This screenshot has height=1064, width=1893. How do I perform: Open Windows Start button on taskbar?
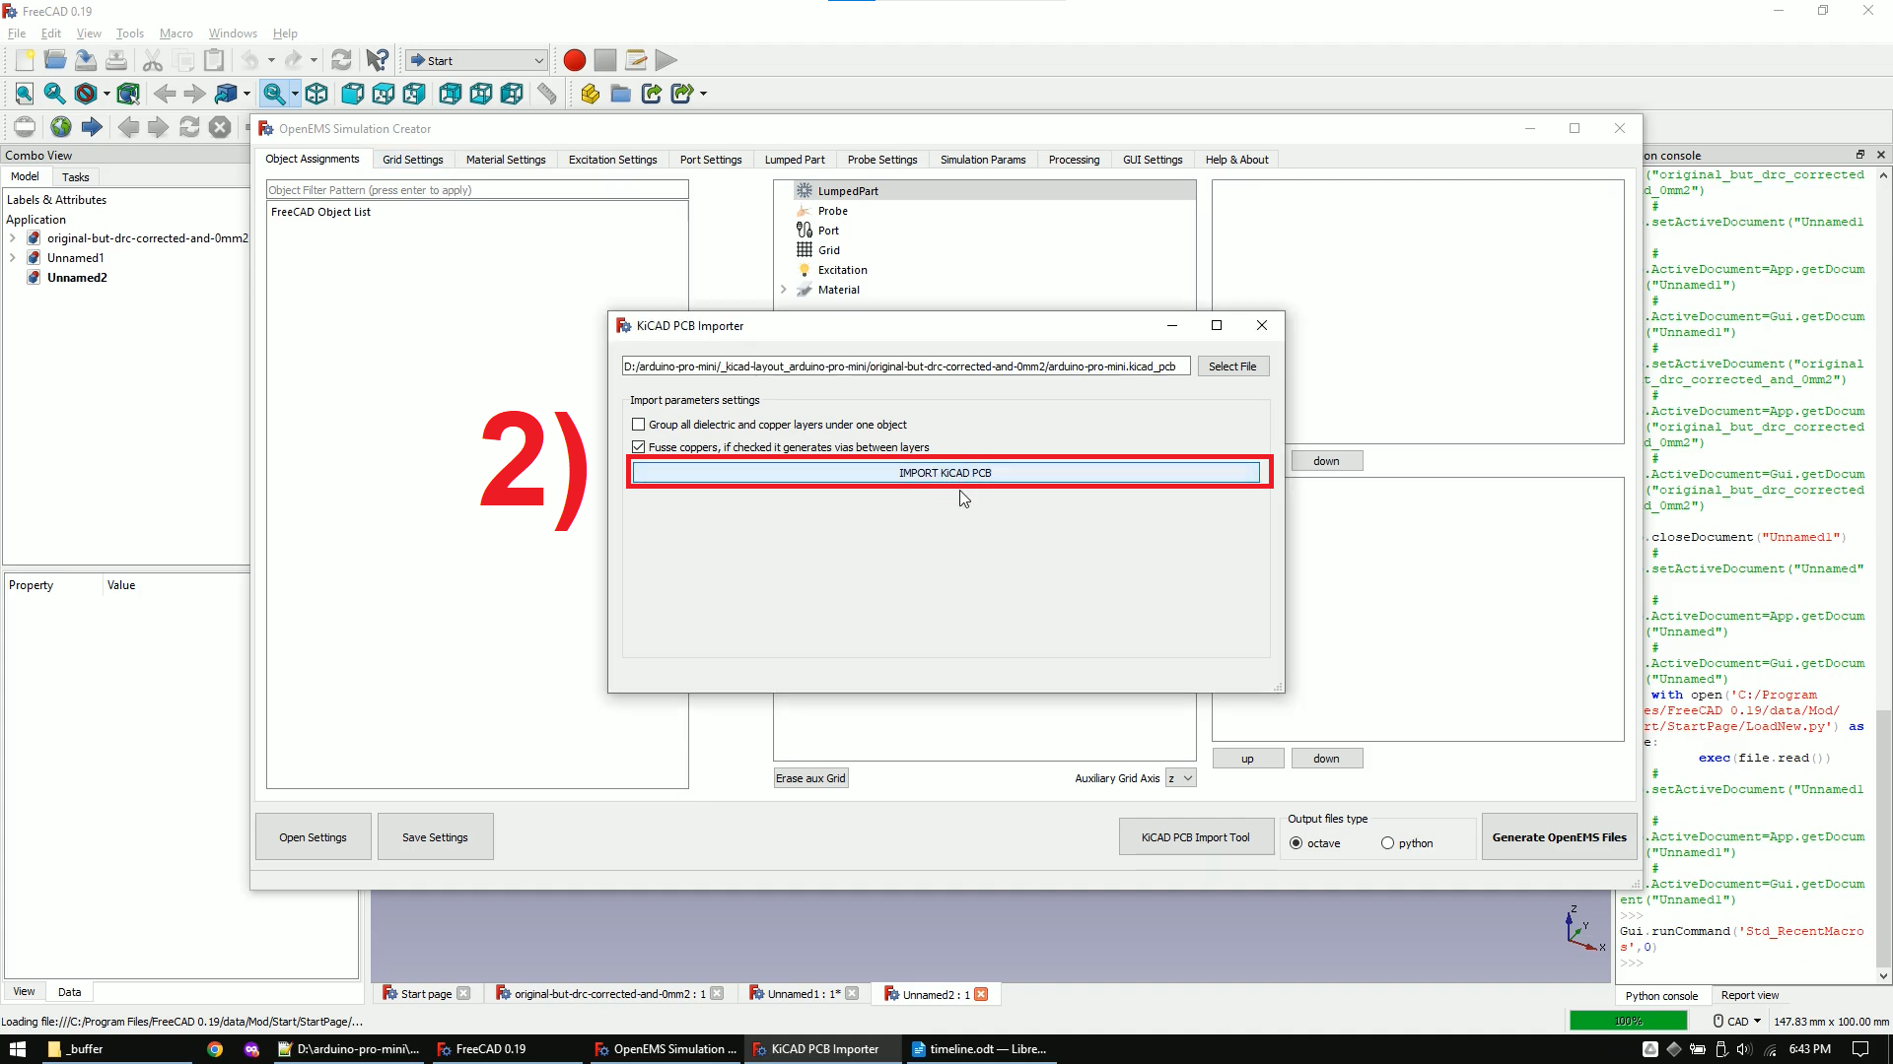[x=18, y=1049]
